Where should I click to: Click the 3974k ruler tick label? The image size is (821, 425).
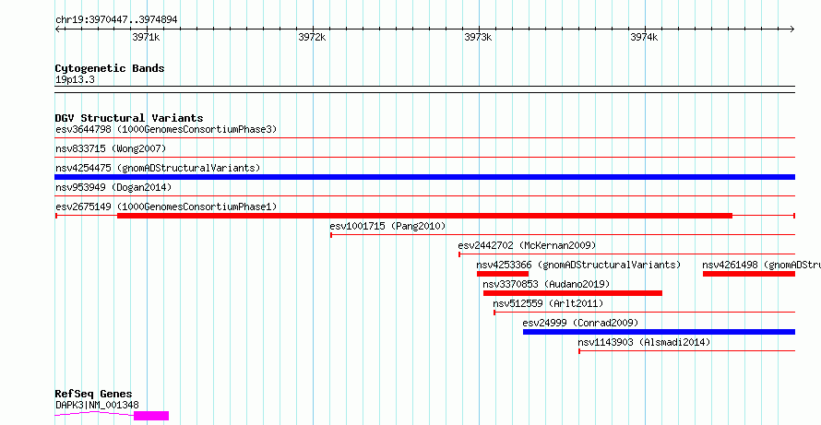coord(644,37)
